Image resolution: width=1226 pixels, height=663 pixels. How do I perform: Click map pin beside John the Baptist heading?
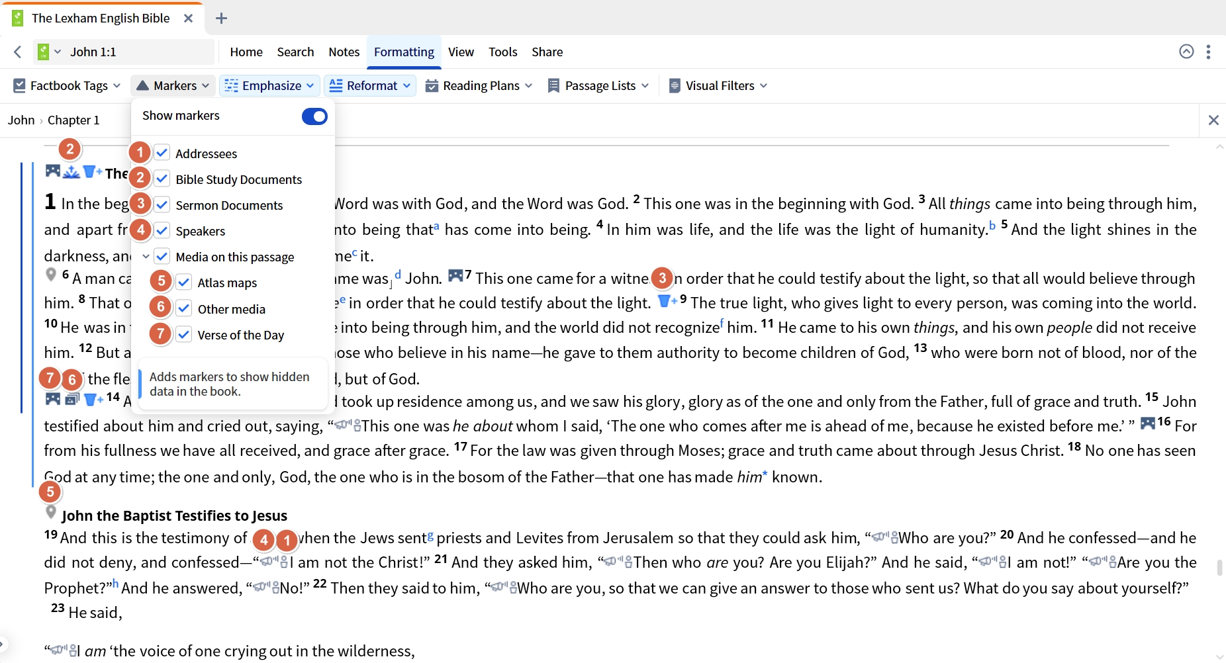point(50,512)
